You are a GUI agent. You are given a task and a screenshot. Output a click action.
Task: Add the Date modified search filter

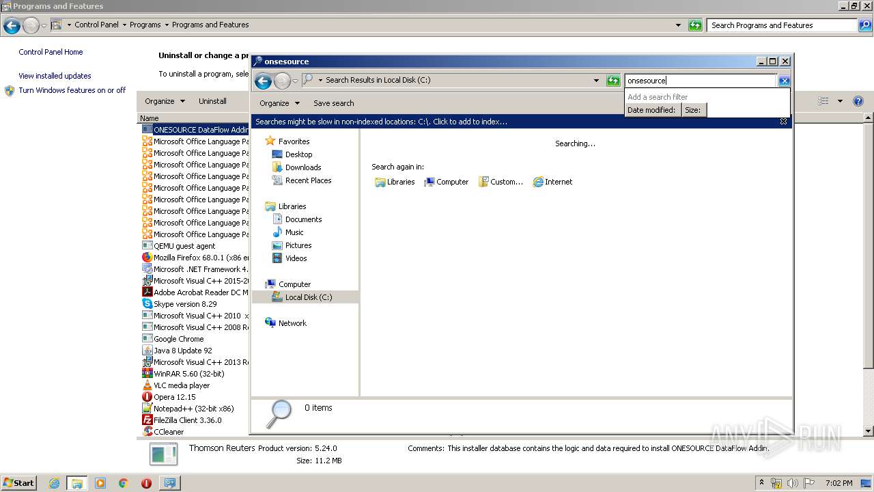point(652,110)
